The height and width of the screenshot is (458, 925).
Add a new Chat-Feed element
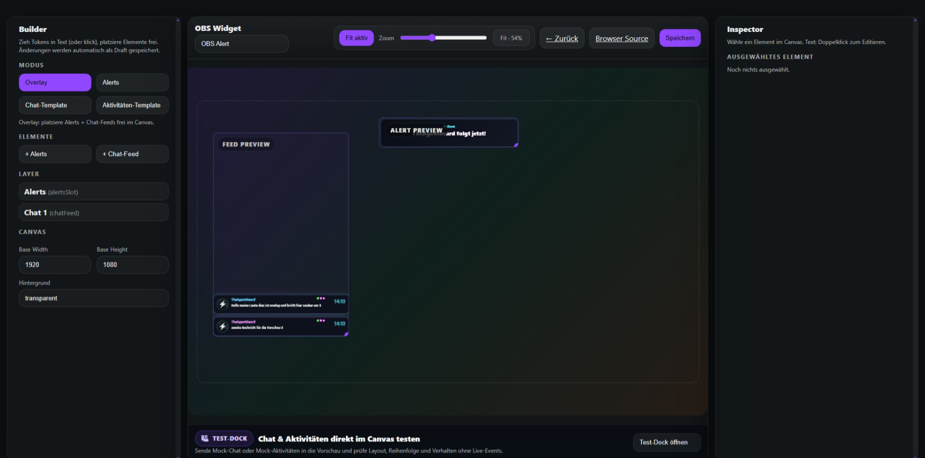133,154
